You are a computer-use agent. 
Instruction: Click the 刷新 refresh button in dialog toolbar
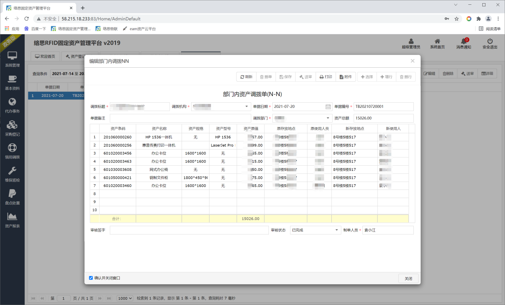coord(246,77)
